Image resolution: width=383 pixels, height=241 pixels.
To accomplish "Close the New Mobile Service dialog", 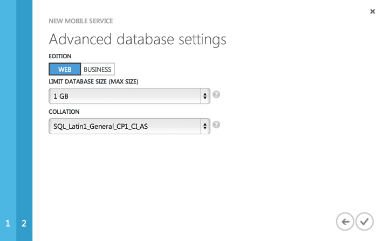I will (x=372, y=11).
